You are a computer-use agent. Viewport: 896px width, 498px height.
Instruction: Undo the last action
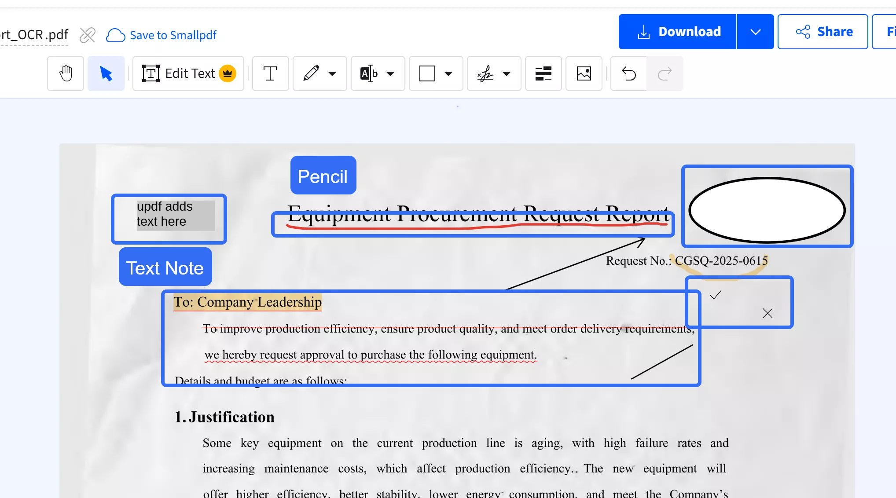point(629,73)
